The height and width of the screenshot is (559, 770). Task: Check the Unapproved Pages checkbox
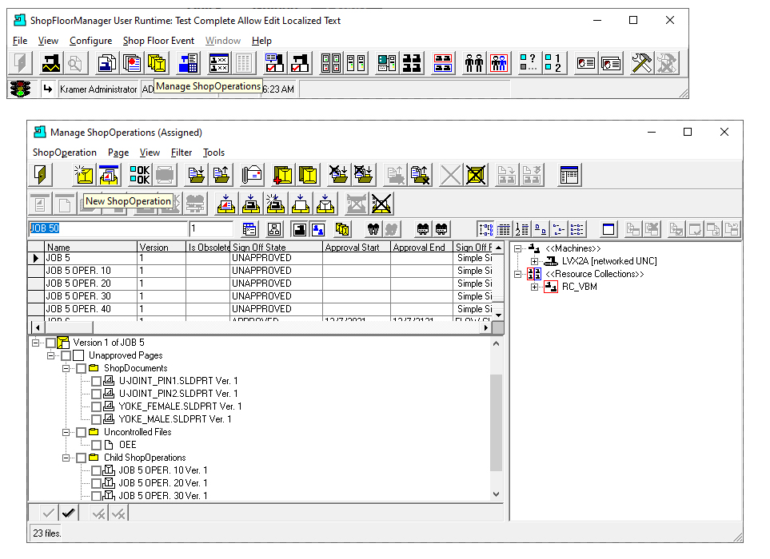pos(66,355)
